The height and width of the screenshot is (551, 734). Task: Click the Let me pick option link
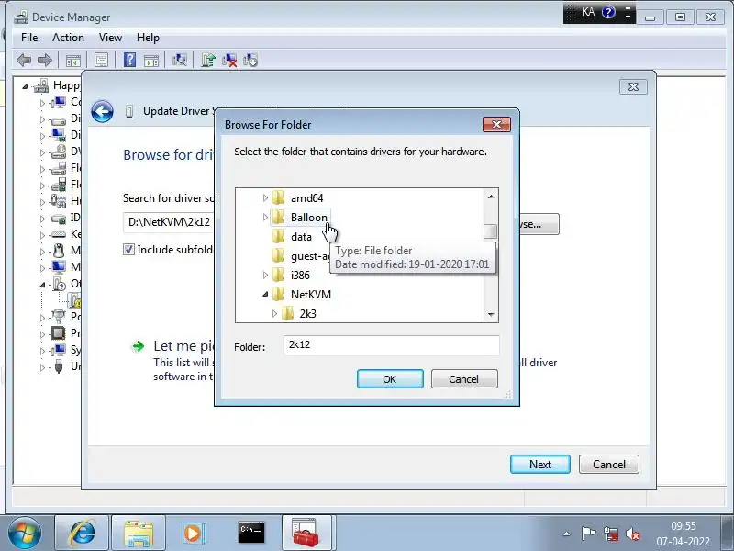[x=183, y=346]
